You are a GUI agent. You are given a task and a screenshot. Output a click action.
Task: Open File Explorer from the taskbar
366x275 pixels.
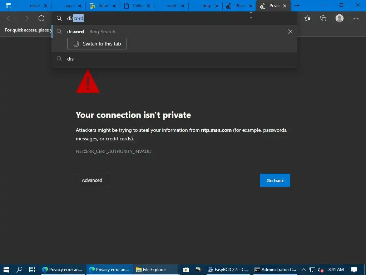tap(156, 270)
